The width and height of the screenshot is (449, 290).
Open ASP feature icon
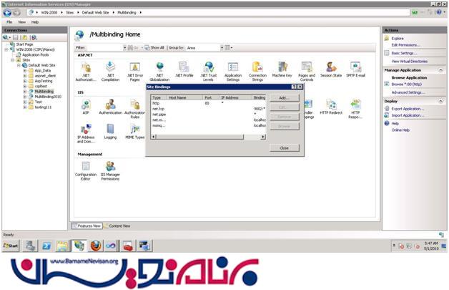[86, 107]
